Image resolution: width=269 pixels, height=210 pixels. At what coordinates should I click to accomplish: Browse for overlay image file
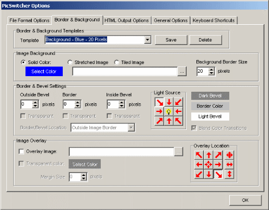pos(179,152)
